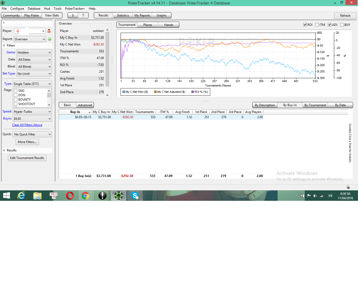This screenshot has height=285, width=358.
Task: Open the Configure menu
Action: [x=17, y=9]
